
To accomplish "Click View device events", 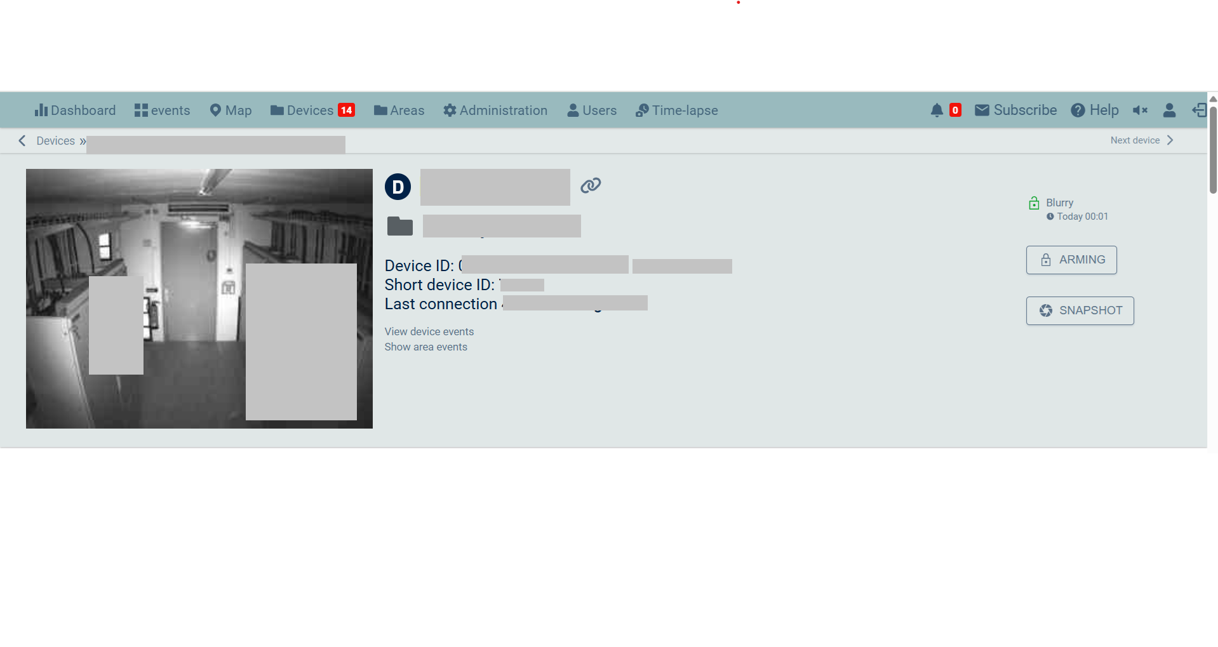I will click(x=429, y=331).
